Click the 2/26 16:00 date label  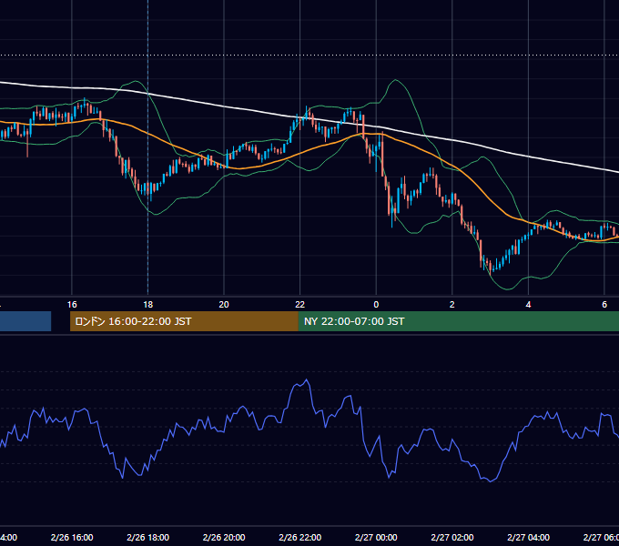coord(72,537)
